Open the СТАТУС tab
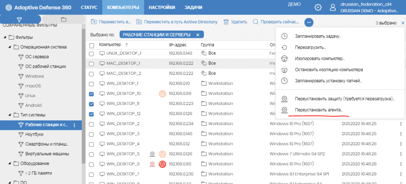Viewport: 406px width, 184px height. click(89, 8)
